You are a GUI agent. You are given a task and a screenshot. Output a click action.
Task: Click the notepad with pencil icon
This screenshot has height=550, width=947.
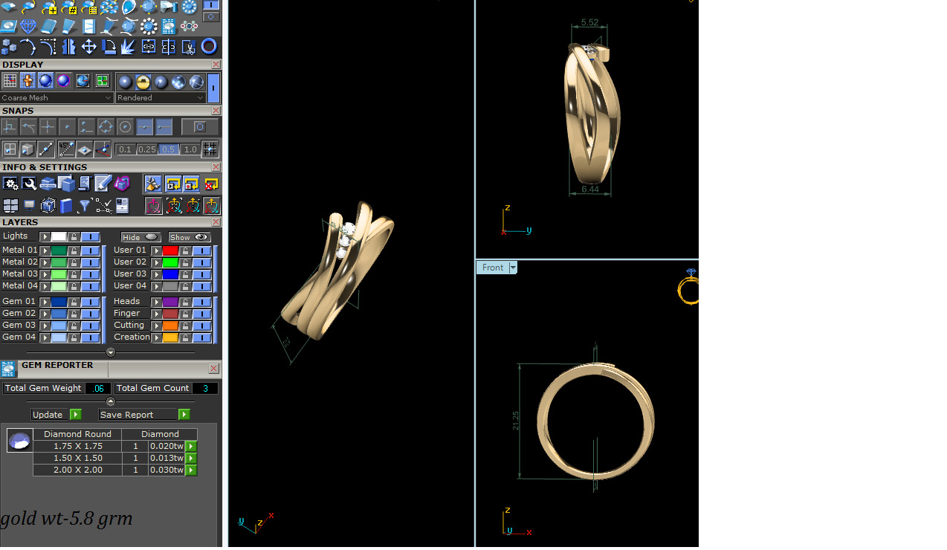click(x=103, y=183)
